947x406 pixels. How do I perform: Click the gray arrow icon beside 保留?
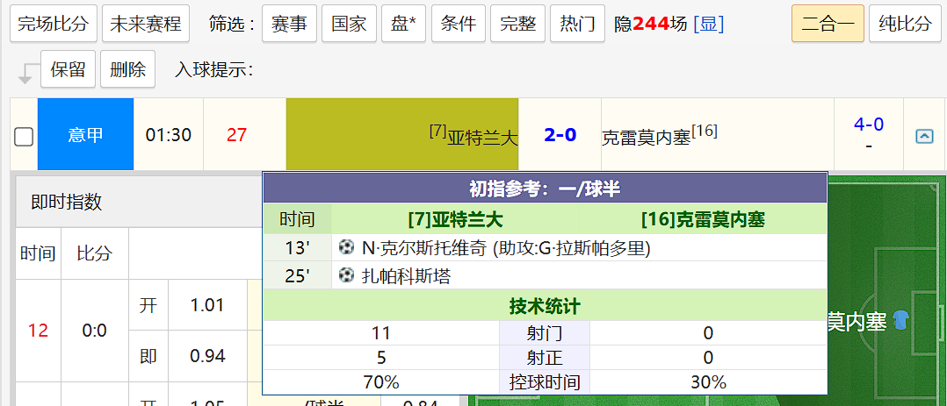(x=26, y=73)
